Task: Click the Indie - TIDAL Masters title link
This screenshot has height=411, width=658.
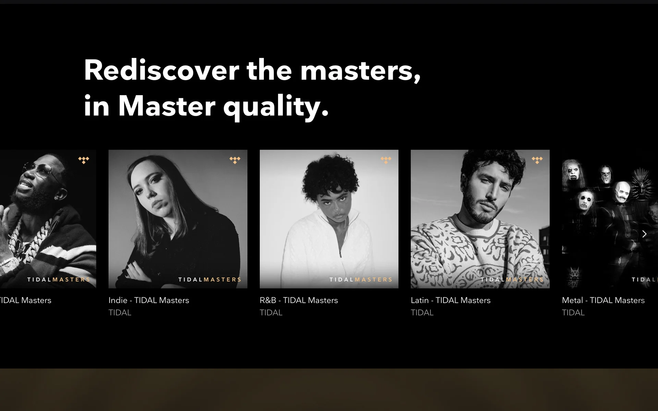Action: 149,300
